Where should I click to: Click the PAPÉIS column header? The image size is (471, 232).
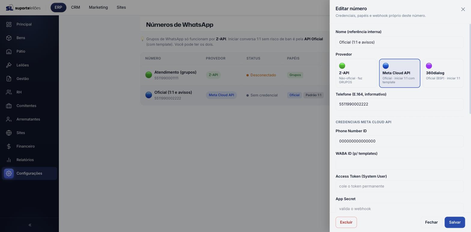coord(293,58)
